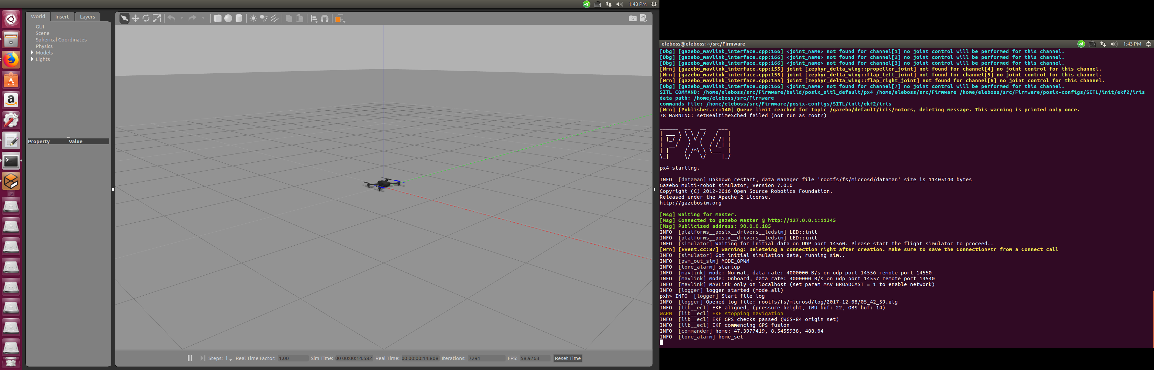This screenshot has height=370, width=1154.
Task: Take a screenshot with camera icon
Action: coord(632,18)
